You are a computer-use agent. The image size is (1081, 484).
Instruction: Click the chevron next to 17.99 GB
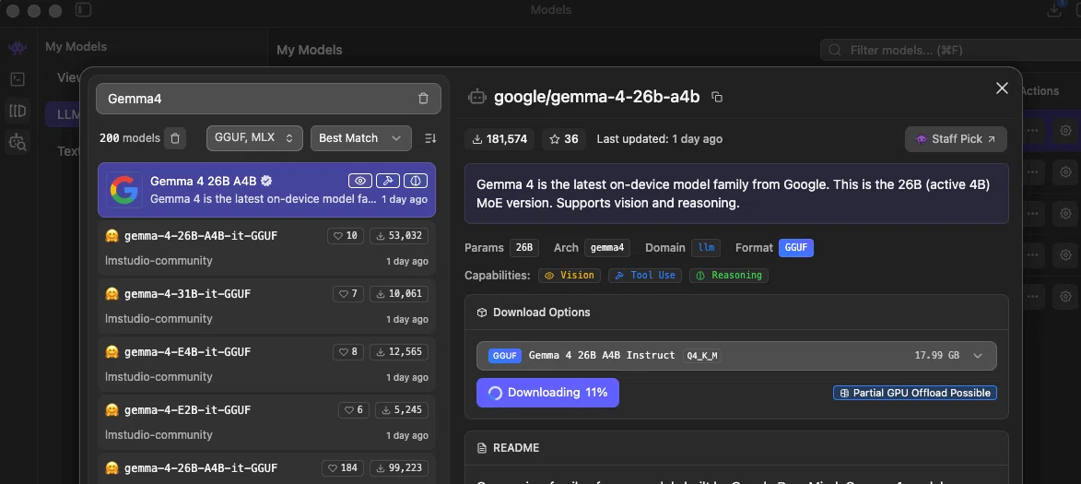[x=978, y=356]
